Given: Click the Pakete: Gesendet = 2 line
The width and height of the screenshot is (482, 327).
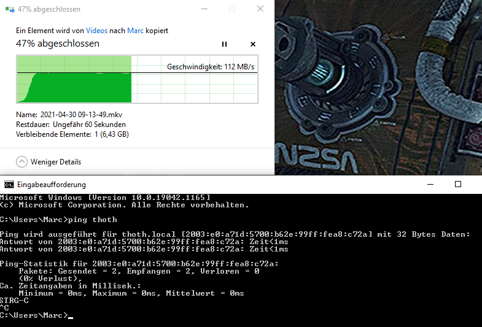Looking at the screenshot, I should pos(139,271).
